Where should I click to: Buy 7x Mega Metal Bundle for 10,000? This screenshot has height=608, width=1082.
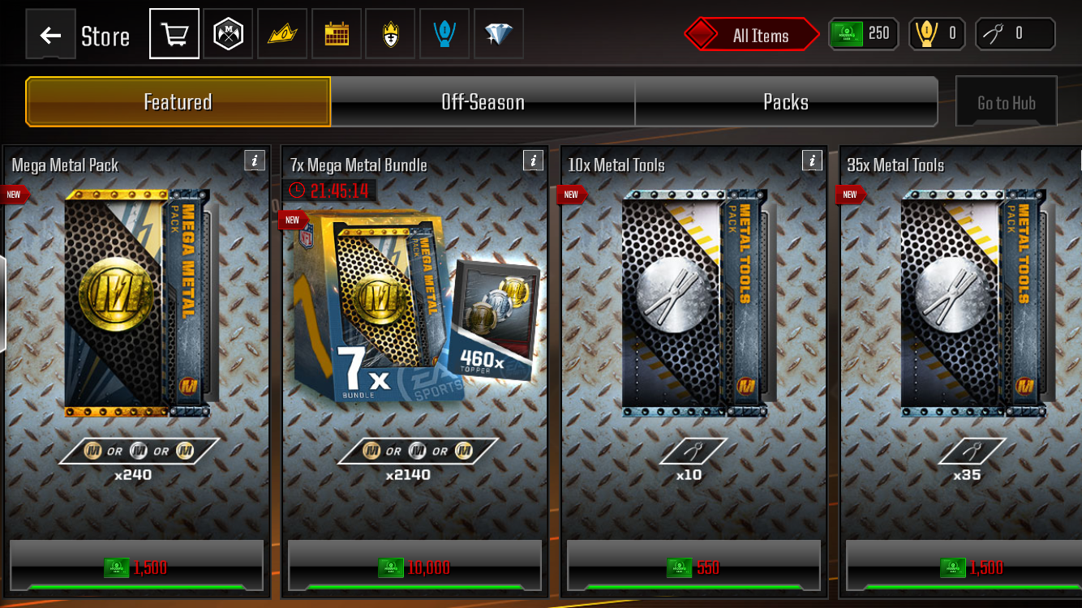tap(414, 566)
